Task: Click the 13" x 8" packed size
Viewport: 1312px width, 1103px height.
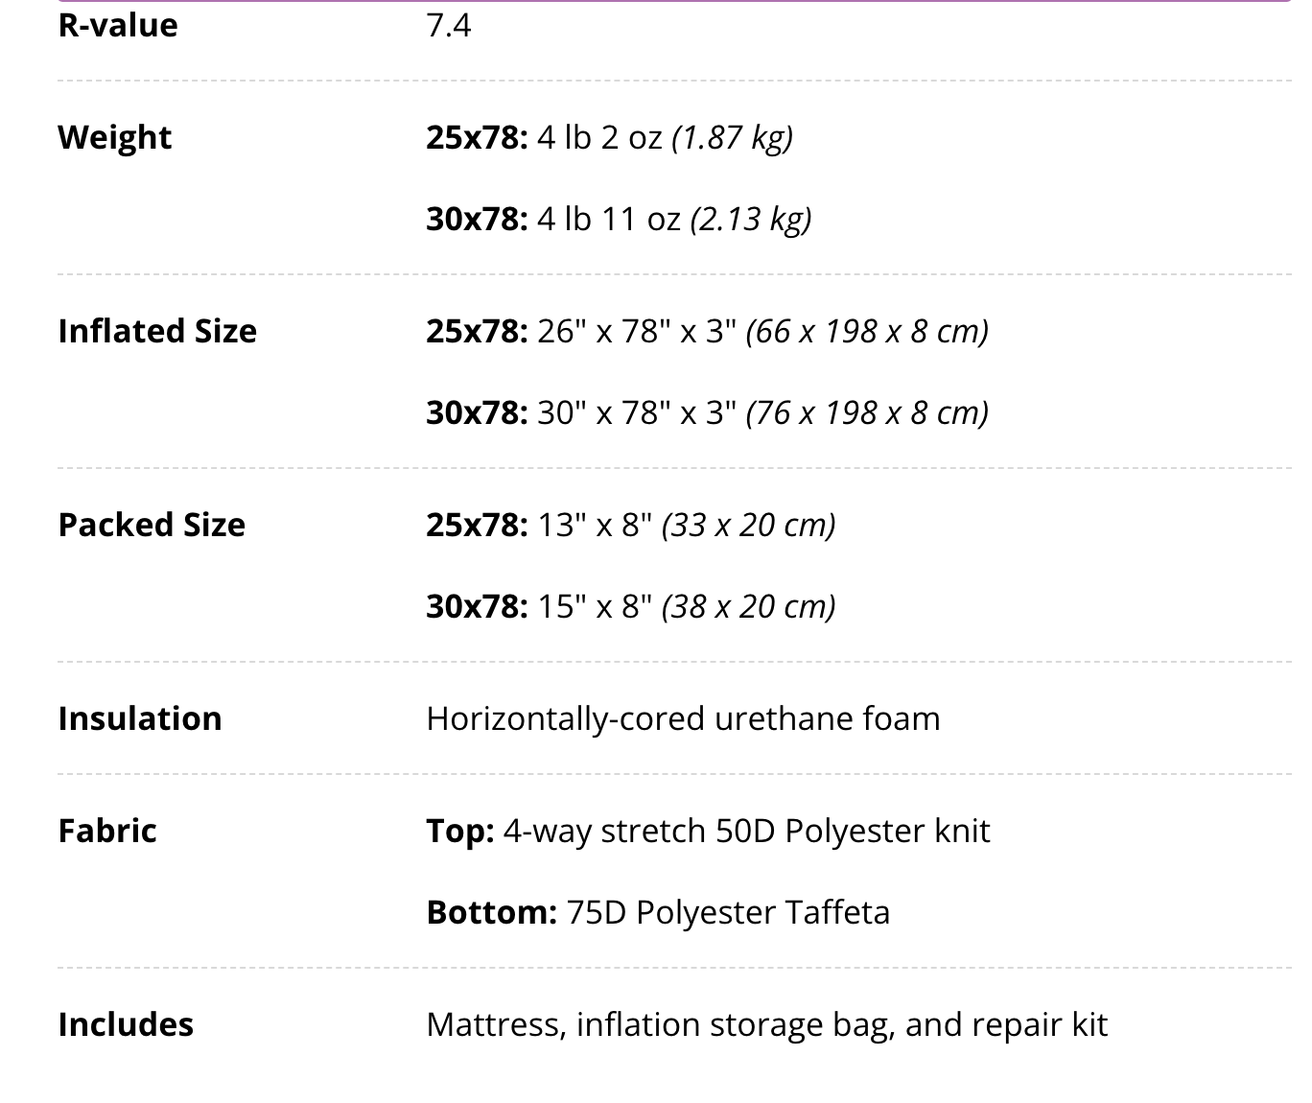Action: tap(596, 525)
